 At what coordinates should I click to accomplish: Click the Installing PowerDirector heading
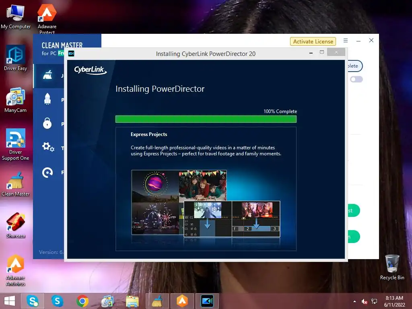coord(160,89)
